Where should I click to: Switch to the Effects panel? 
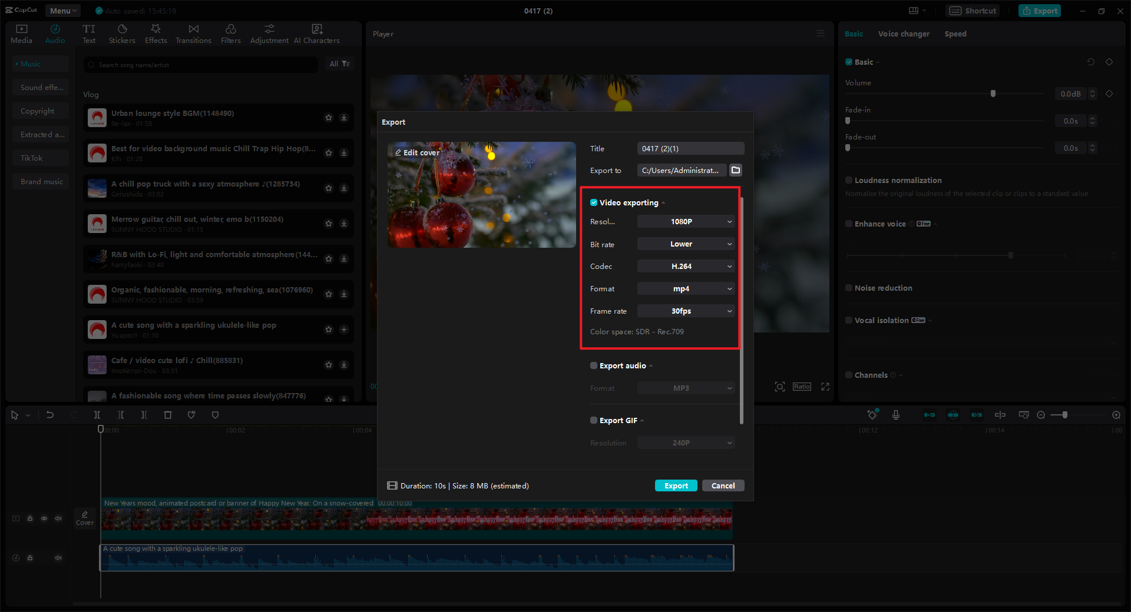click(x=156, y=33)
